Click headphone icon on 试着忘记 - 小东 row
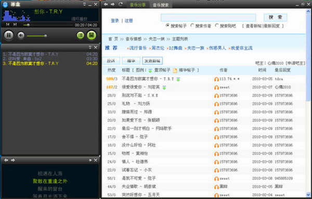The image size is (312, 199). click(216, 170)
